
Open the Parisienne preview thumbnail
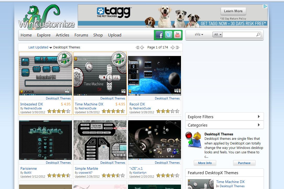pyautogui.click(x=45, y=140)
